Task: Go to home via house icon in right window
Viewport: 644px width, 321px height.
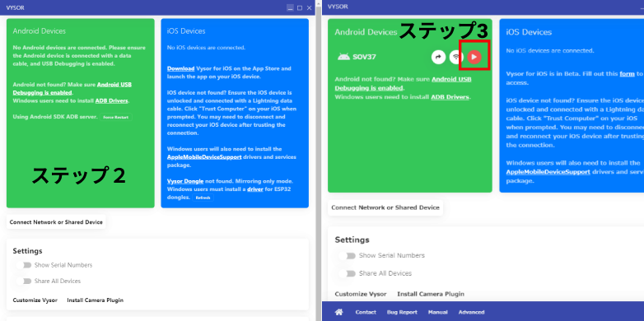Action: click(338, 312)
